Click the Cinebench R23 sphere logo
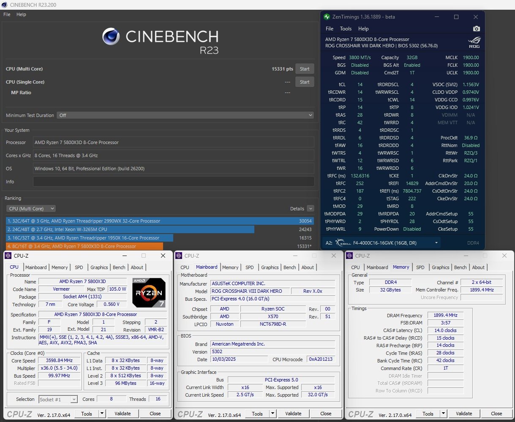The image size is (515, 422). click(x=111, y=37)
